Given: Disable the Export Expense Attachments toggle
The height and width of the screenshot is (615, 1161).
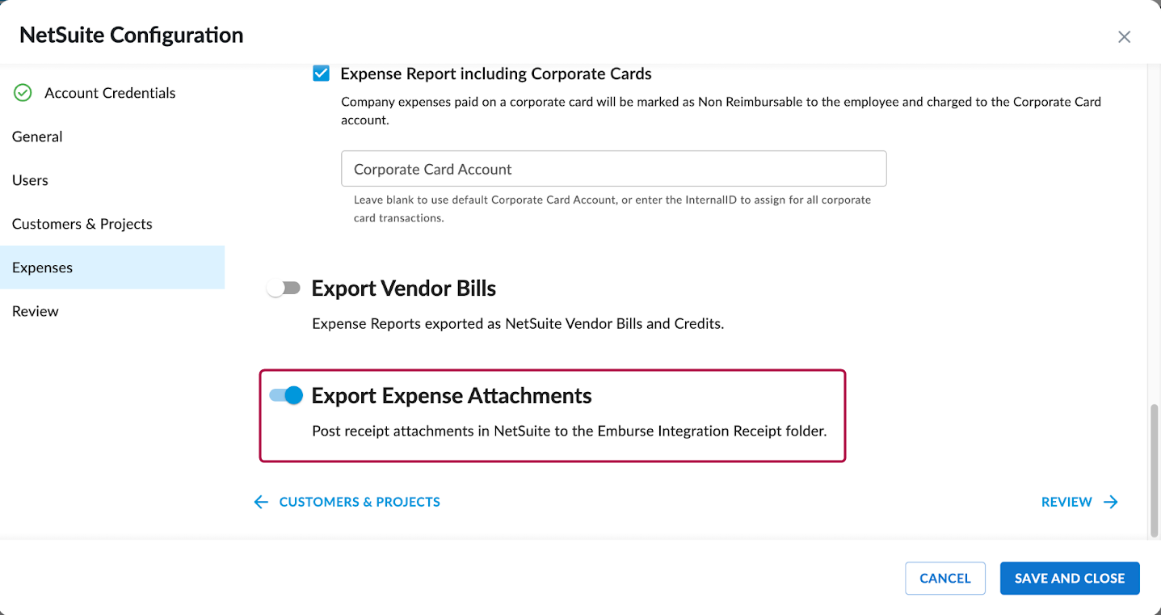Looking at the screenshot, I should (286, 395).
